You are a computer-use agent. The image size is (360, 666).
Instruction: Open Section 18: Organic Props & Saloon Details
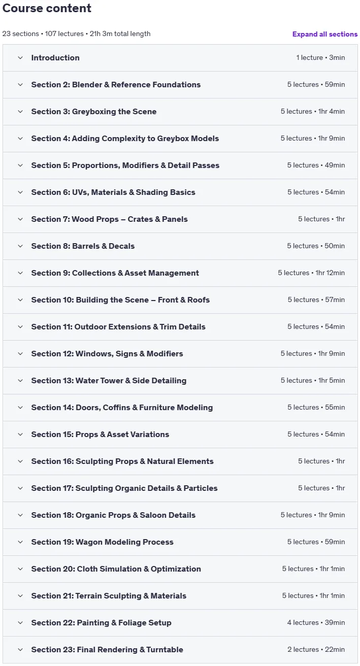click(x=180, y=515)
